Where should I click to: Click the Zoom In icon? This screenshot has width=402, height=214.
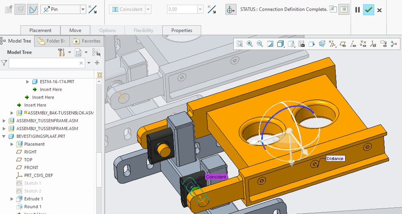(x=250, y=44)
